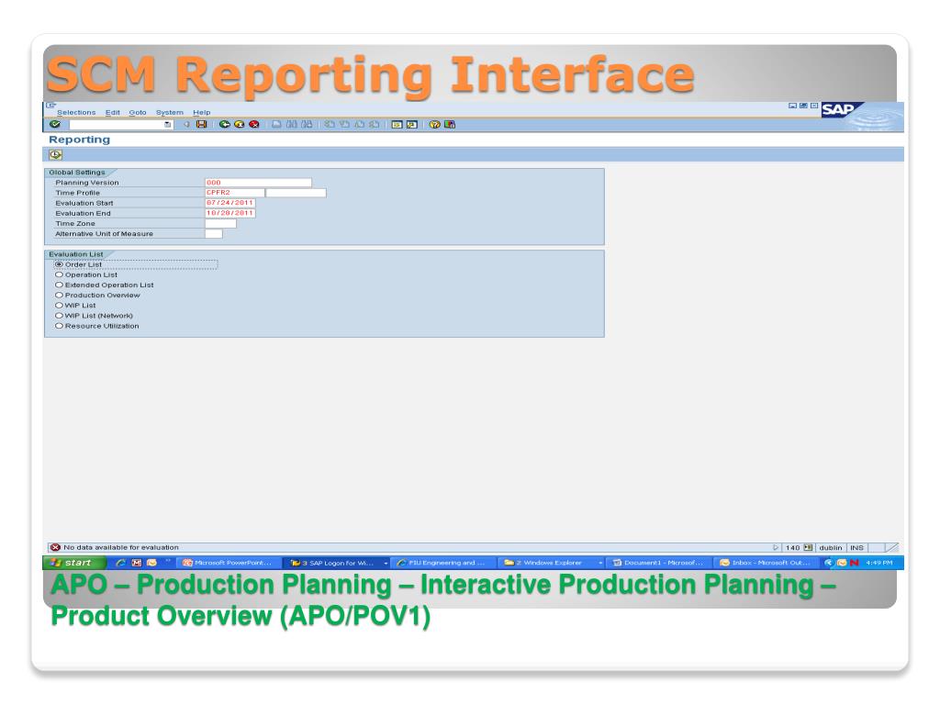Click the Time Profile CPFR2 field
The image size is (940, 705).
[234, 193]
